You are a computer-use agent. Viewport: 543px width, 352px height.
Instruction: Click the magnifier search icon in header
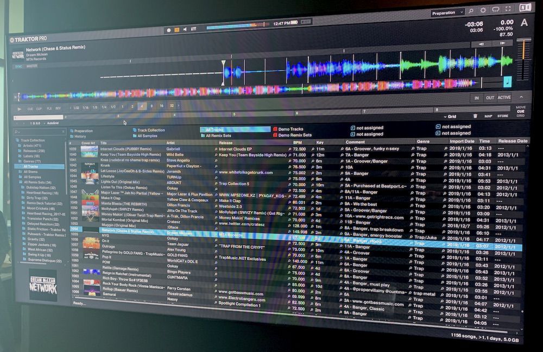[471, 11]
